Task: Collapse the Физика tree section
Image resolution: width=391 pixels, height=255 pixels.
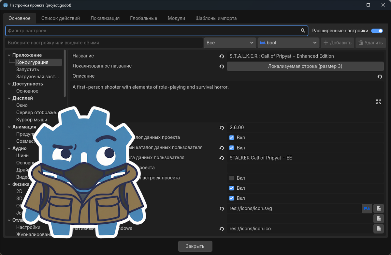Action: (9, 184)
